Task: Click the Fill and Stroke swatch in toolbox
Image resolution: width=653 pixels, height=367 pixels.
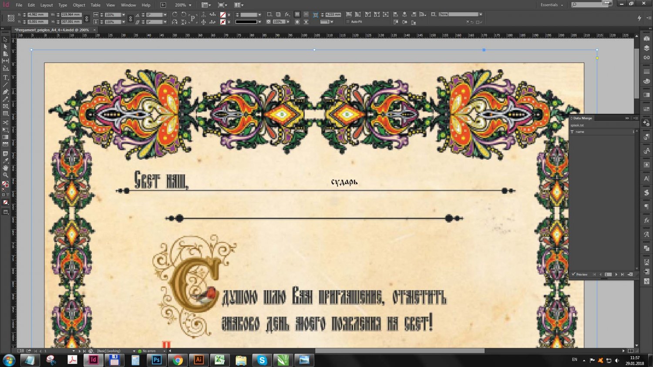Action: (6, 184)
